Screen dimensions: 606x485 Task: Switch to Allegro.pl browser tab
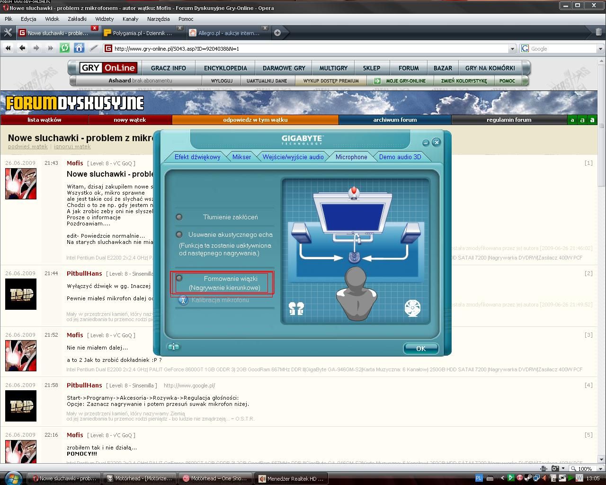229,33
